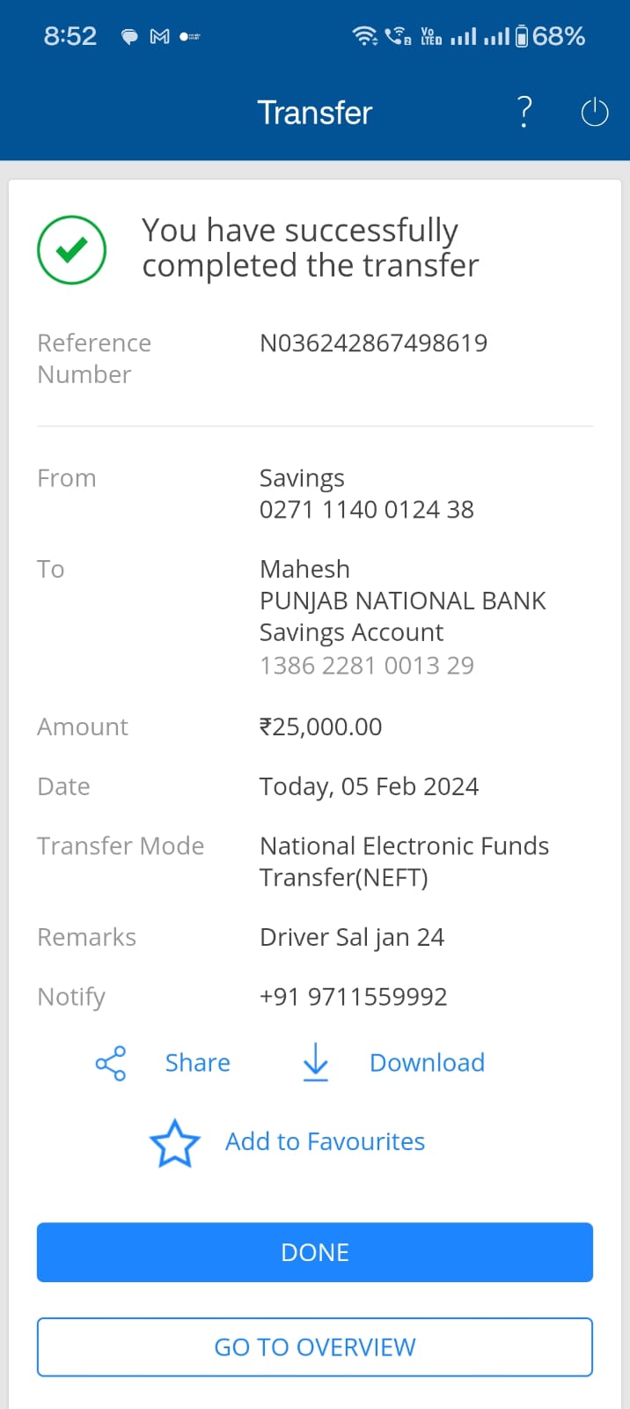Screen dimensions: 630x1409
Task: Tap the battery indicator in status bar
Action: click(522, 36)
